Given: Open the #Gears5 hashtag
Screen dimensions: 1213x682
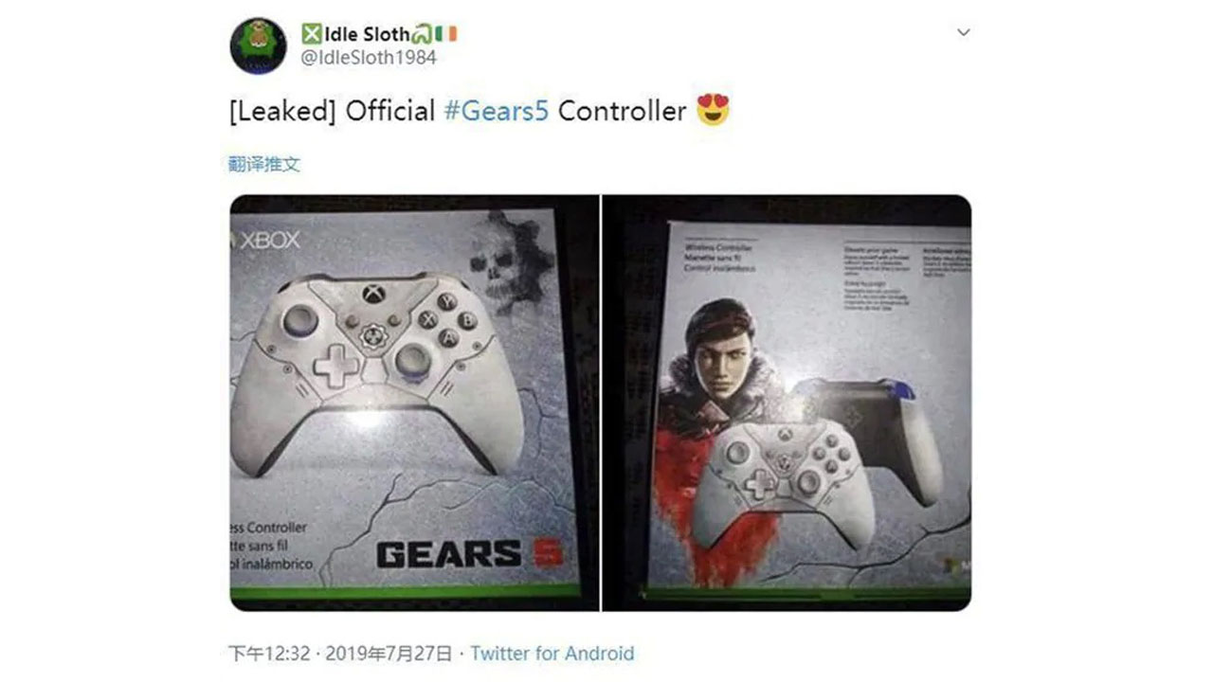Looking at the screenshot, I should 496,111.
